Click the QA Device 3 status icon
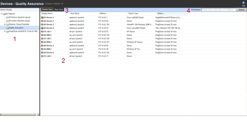Image resolution: width=247 pixels, height=122 pixels. pos(42,25)
